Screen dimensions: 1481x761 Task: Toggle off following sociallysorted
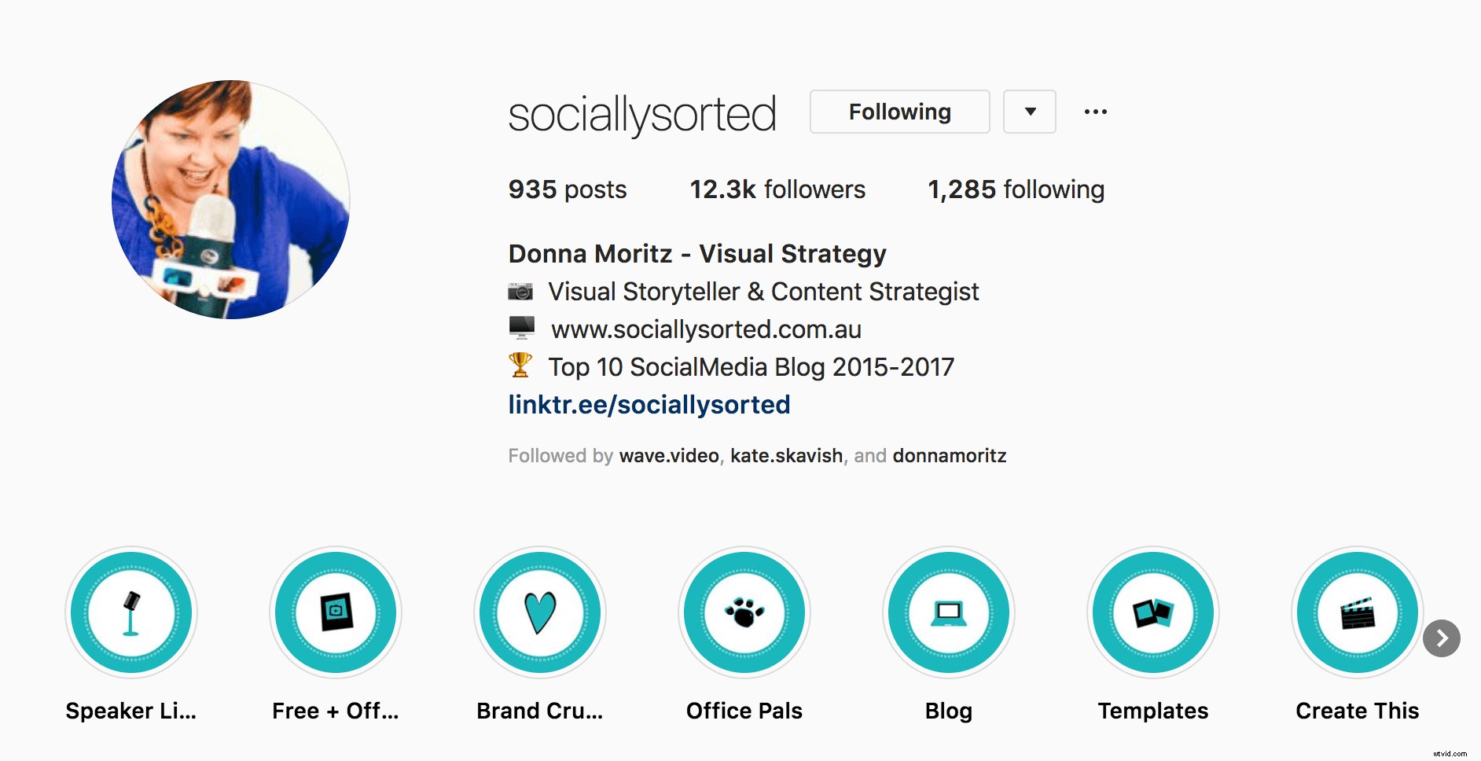tap(899, 112)
